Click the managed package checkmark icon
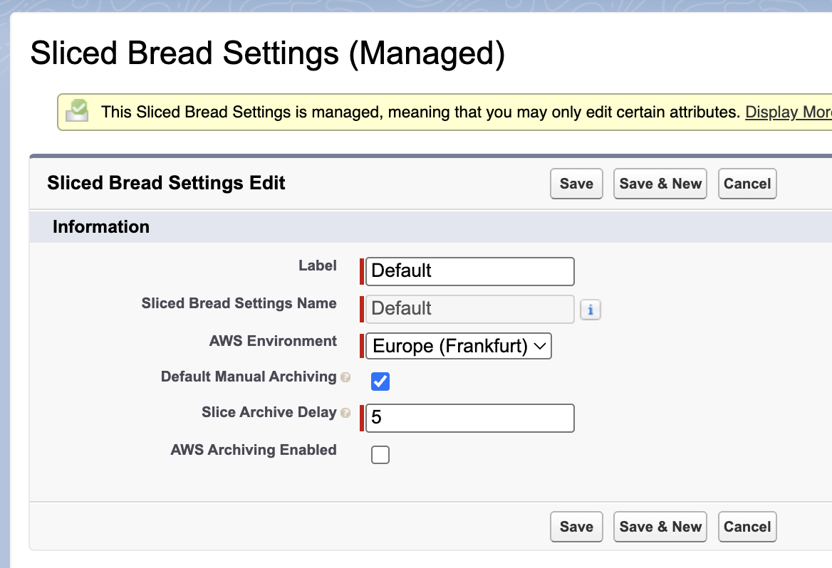The height and width of the screenshot is (568, 832). point(77,111)
